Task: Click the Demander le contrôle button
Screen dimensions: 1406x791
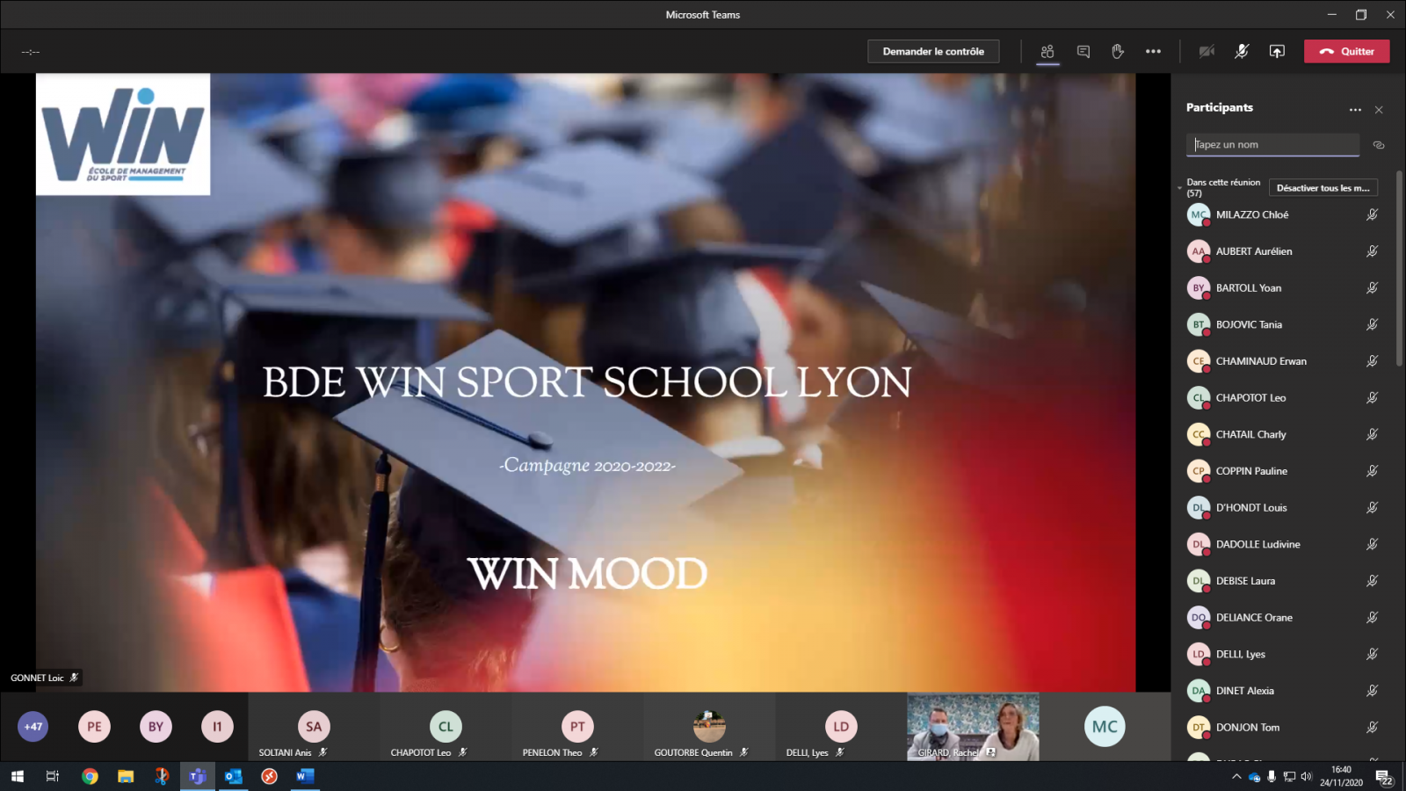Action: click(x=933, y=51)
